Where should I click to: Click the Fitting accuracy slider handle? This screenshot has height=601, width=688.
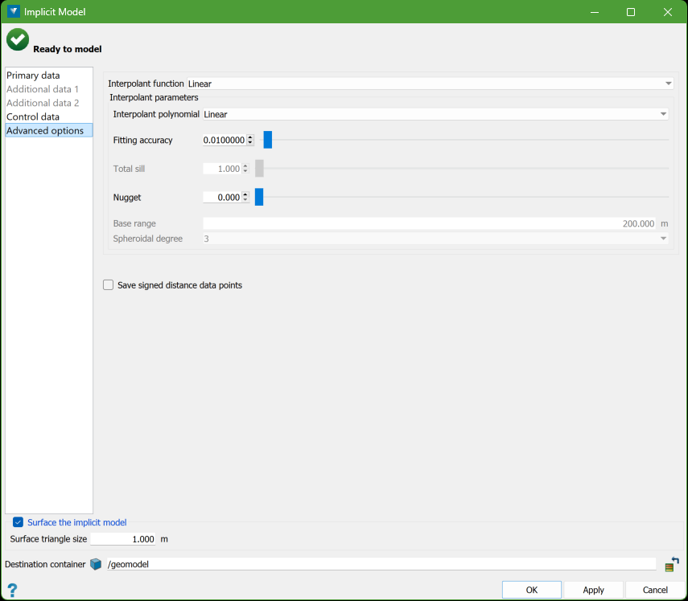point(268,140)
